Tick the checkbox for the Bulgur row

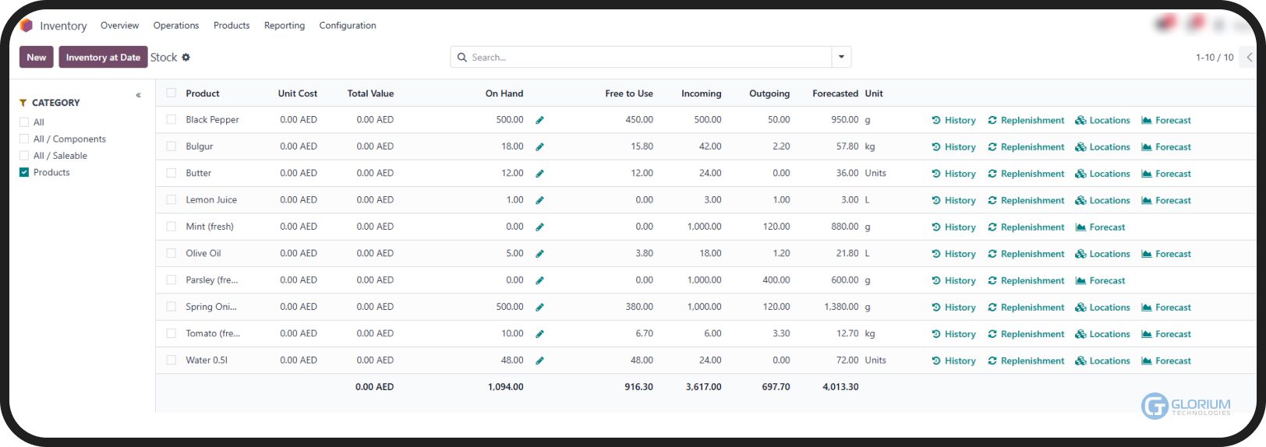[172, 146]
